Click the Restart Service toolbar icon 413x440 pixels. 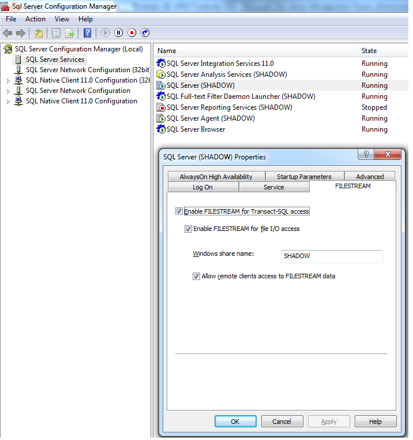click(x=145, y=33)
